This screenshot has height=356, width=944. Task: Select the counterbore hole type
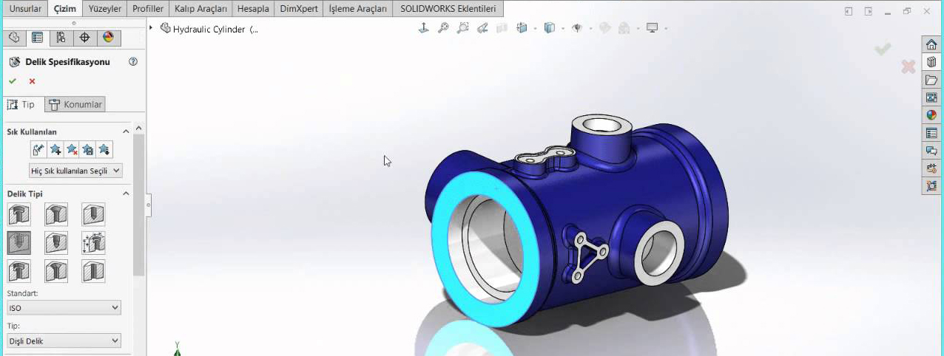(18, 215)
